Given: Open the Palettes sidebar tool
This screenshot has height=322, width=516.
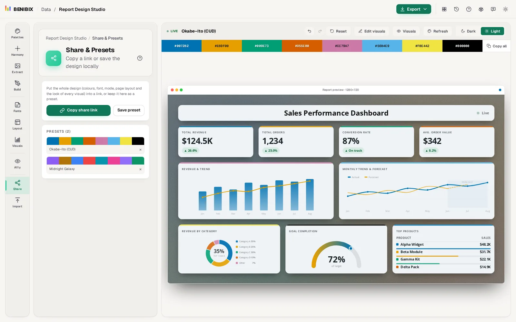Looking at the screenshot, I should (x=17, y=33).
